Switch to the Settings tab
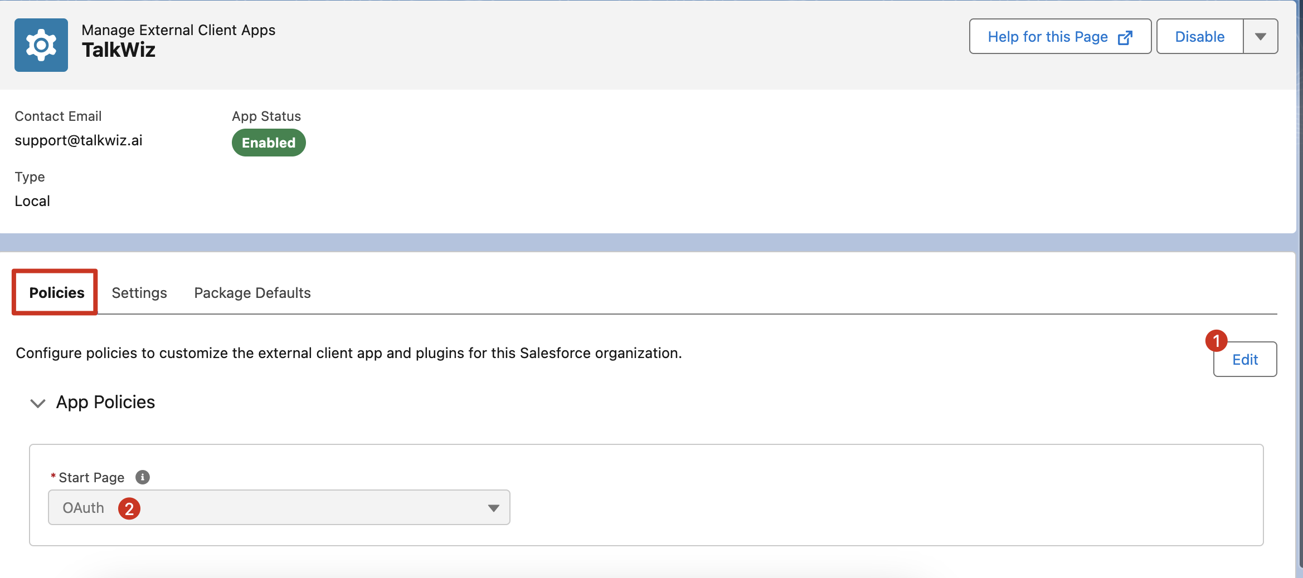 (x=139, y=293)
